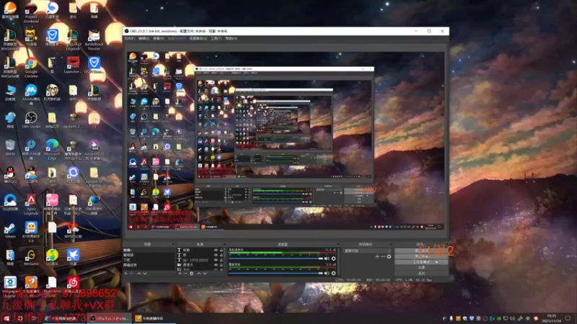Open second mixer track settings gear

tap(333, 274)
